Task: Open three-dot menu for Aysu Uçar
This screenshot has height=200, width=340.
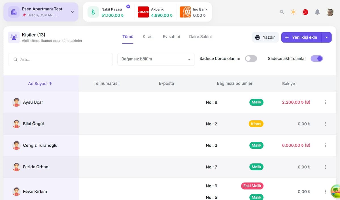Action: (325, 102)
